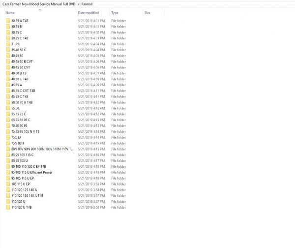The height and width of the screenshot is (248, 295).
Task: Click folder icon of 80N 80V 90N 90V row
Action: (8, 149)
